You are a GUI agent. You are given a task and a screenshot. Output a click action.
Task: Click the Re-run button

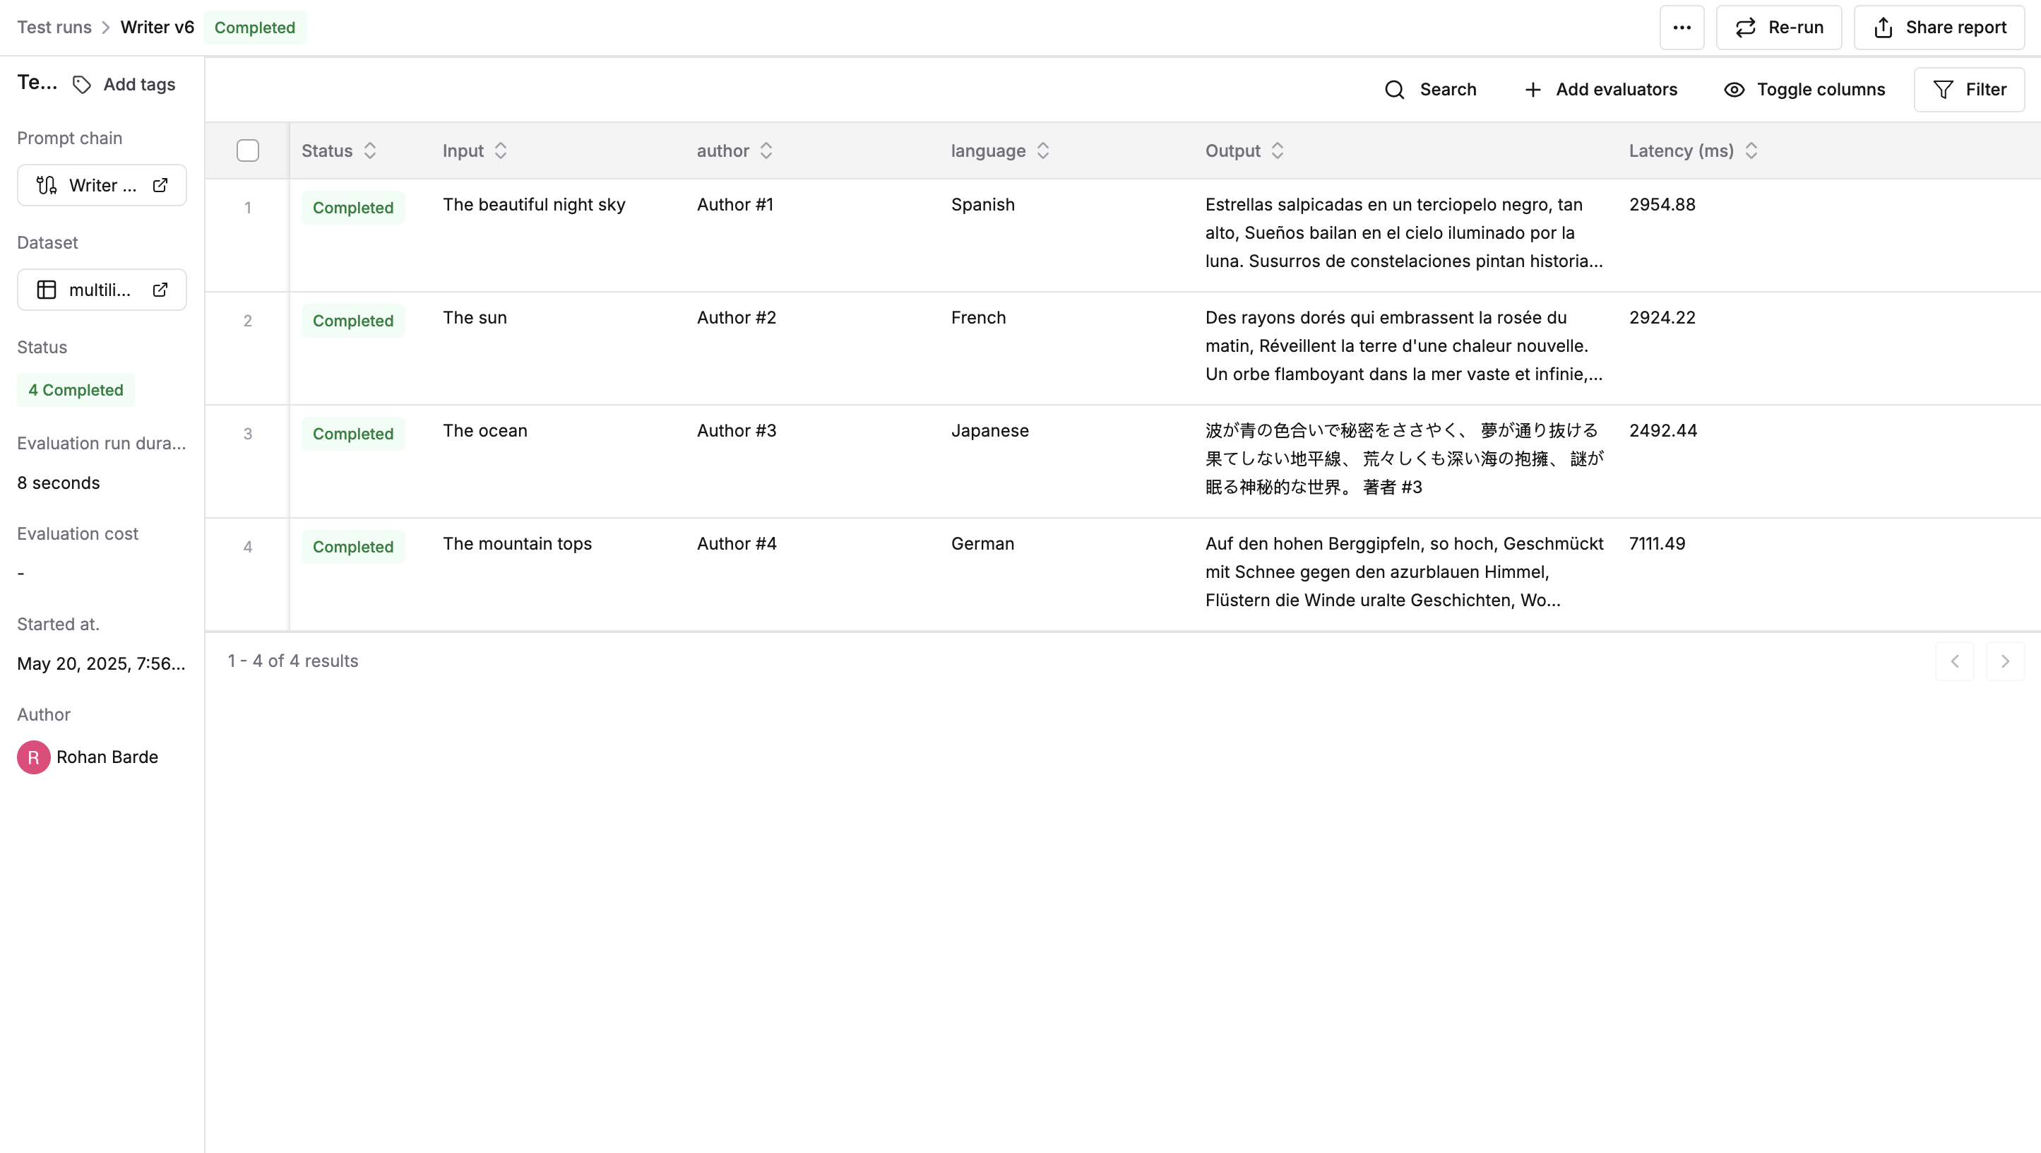[x=1779, y=28]
